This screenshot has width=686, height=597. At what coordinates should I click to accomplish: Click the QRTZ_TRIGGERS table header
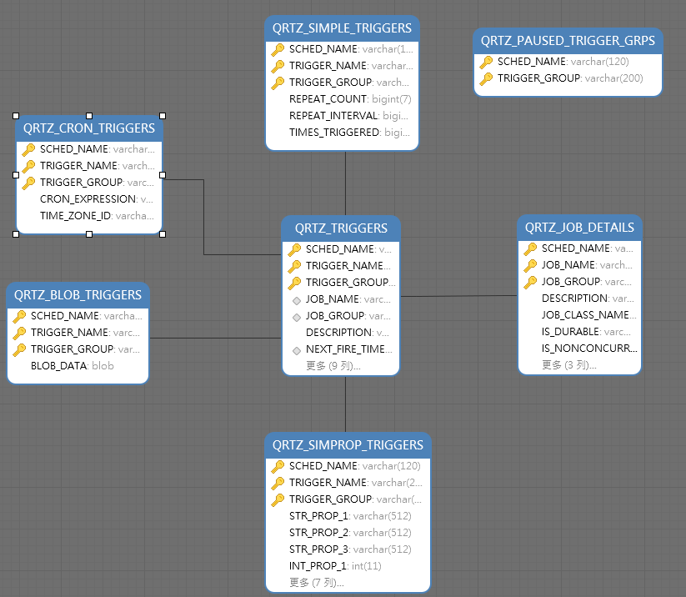[x=341, y=228]
